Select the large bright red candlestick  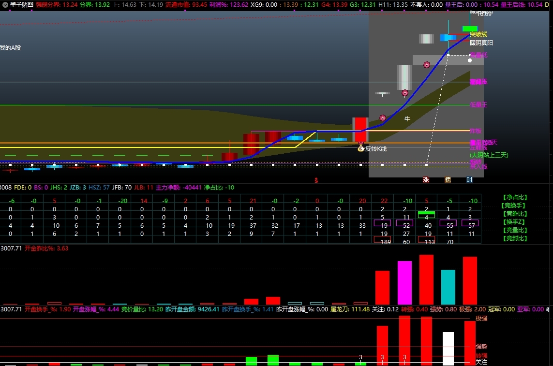tap(360, 130)
